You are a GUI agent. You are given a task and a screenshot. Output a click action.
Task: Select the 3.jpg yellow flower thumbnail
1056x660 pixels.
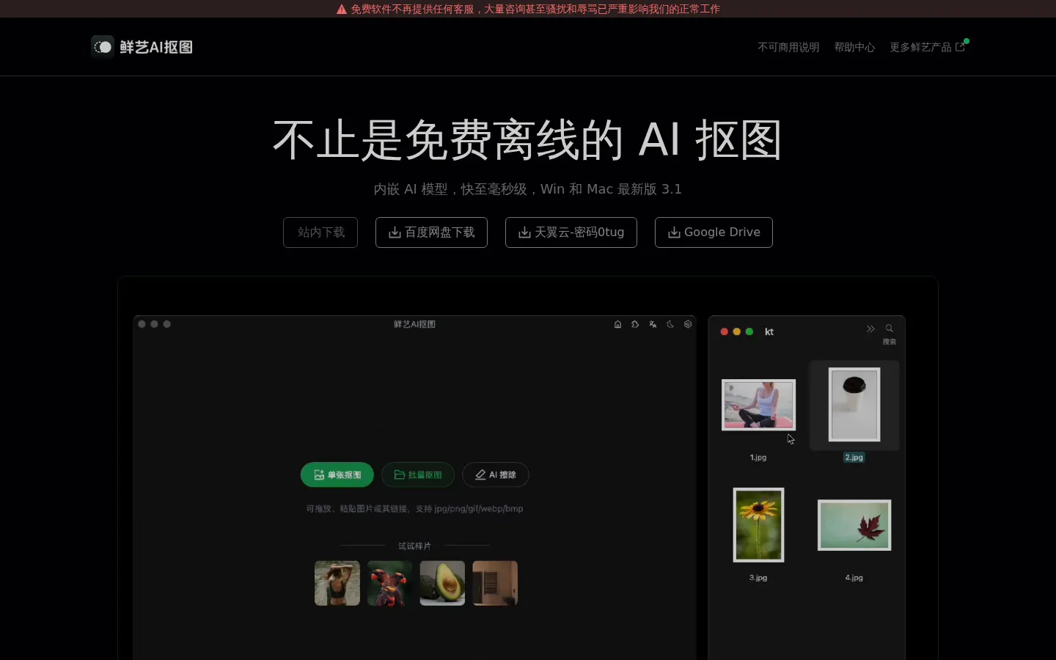[758, 525]
